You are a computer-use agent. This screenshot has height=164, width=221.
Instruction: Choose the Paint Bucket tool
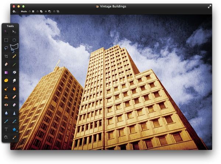click(x=14, y=72)
